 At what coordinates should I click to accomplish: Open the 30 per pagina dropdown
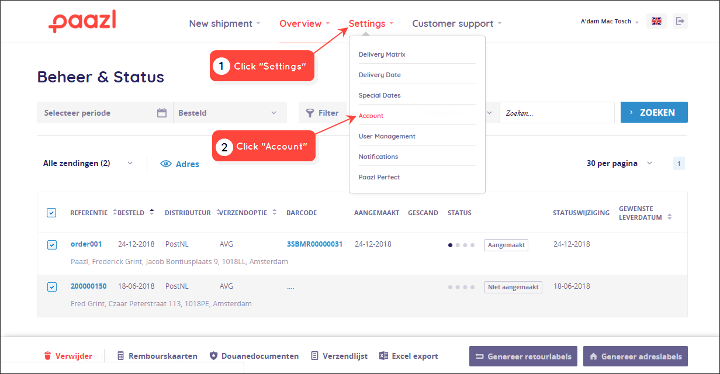click(x=619, y=164)
